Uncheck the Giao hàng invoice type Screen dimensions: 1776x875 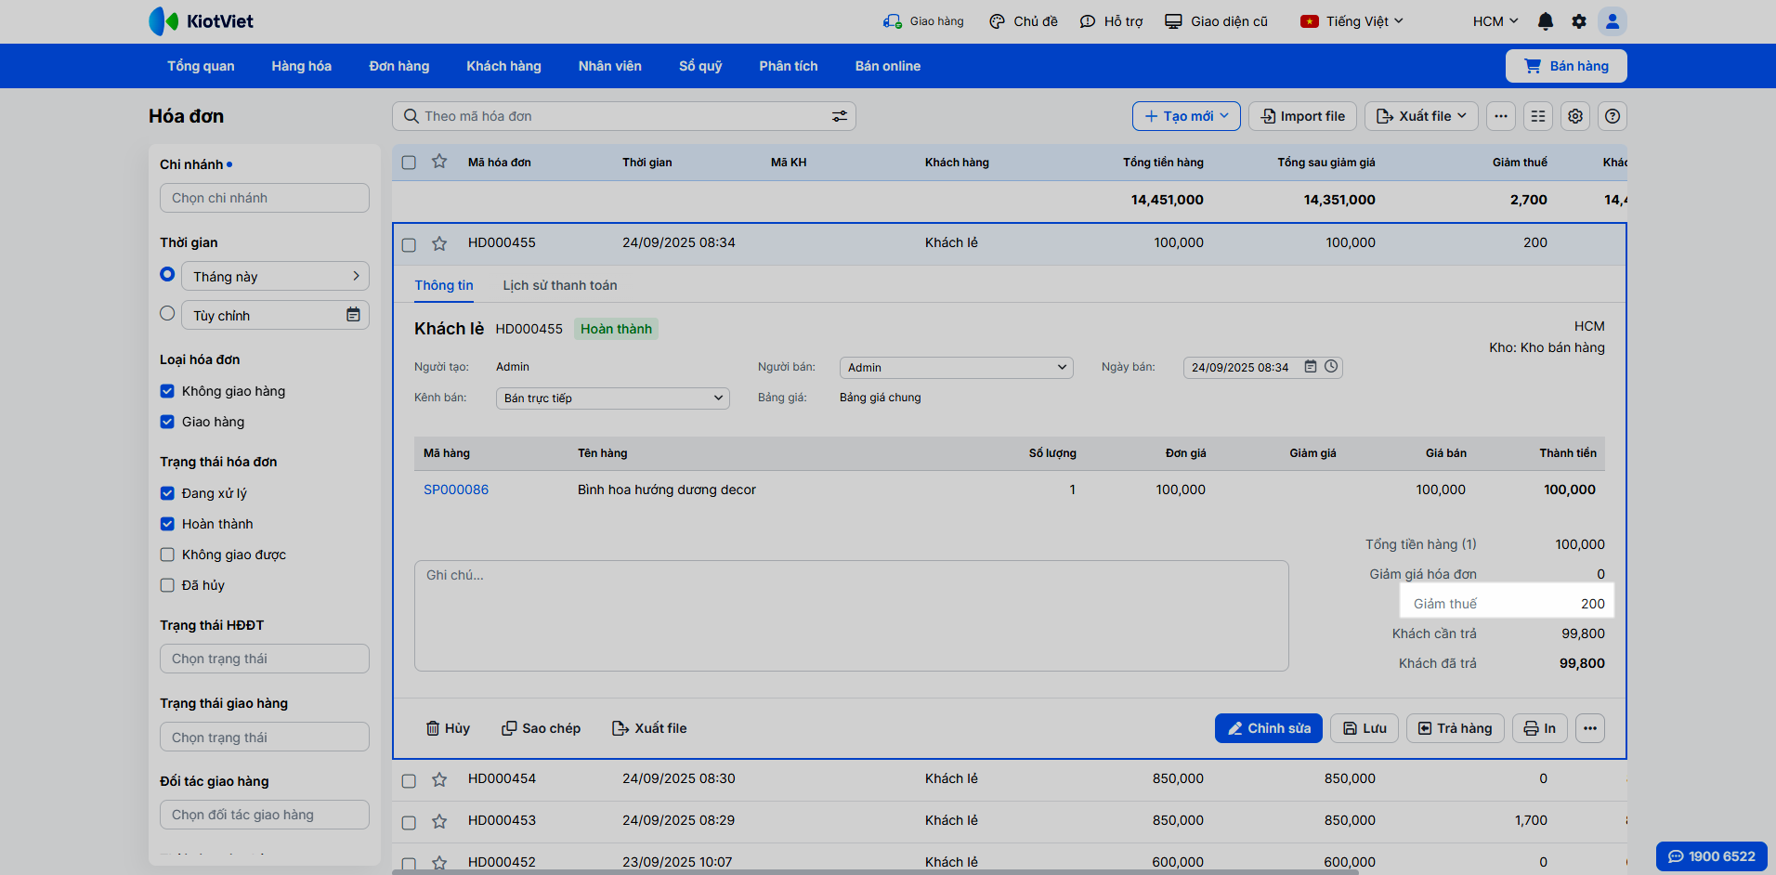167,422
